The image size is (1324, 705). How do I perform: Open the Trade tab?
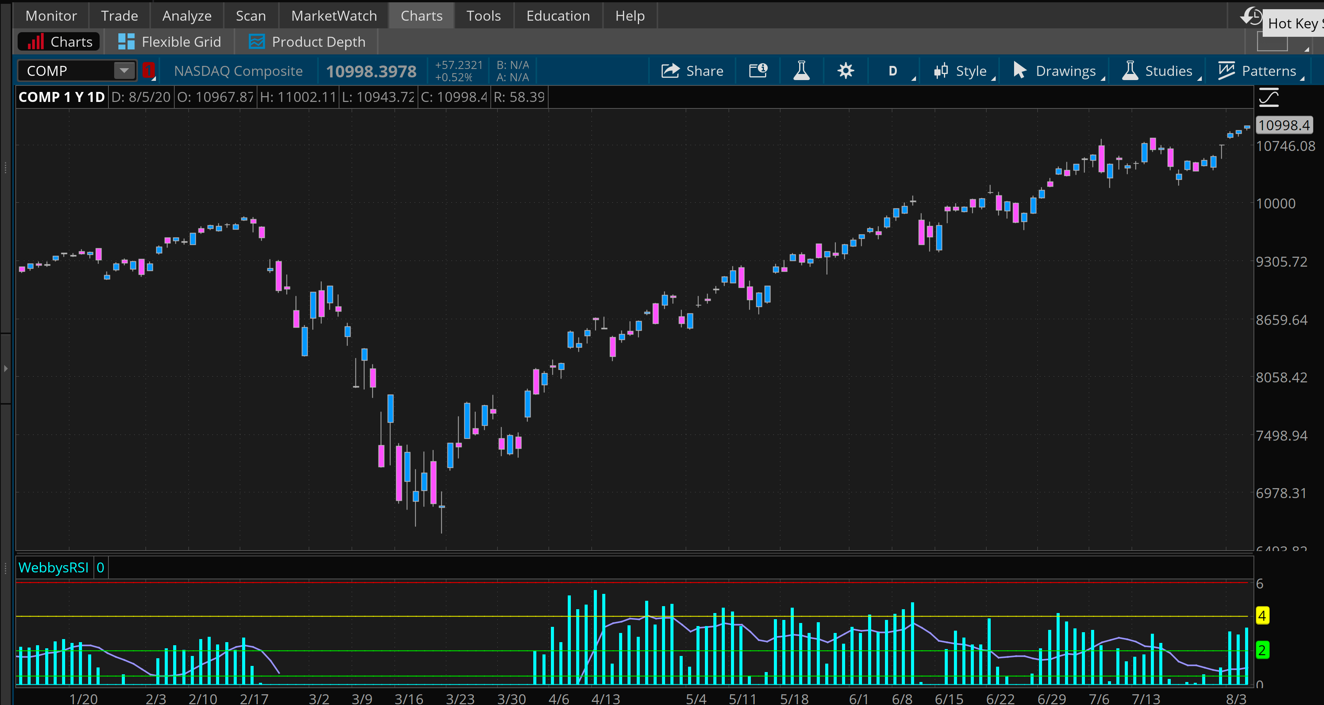pyautogui.click(x=119, y=15)
